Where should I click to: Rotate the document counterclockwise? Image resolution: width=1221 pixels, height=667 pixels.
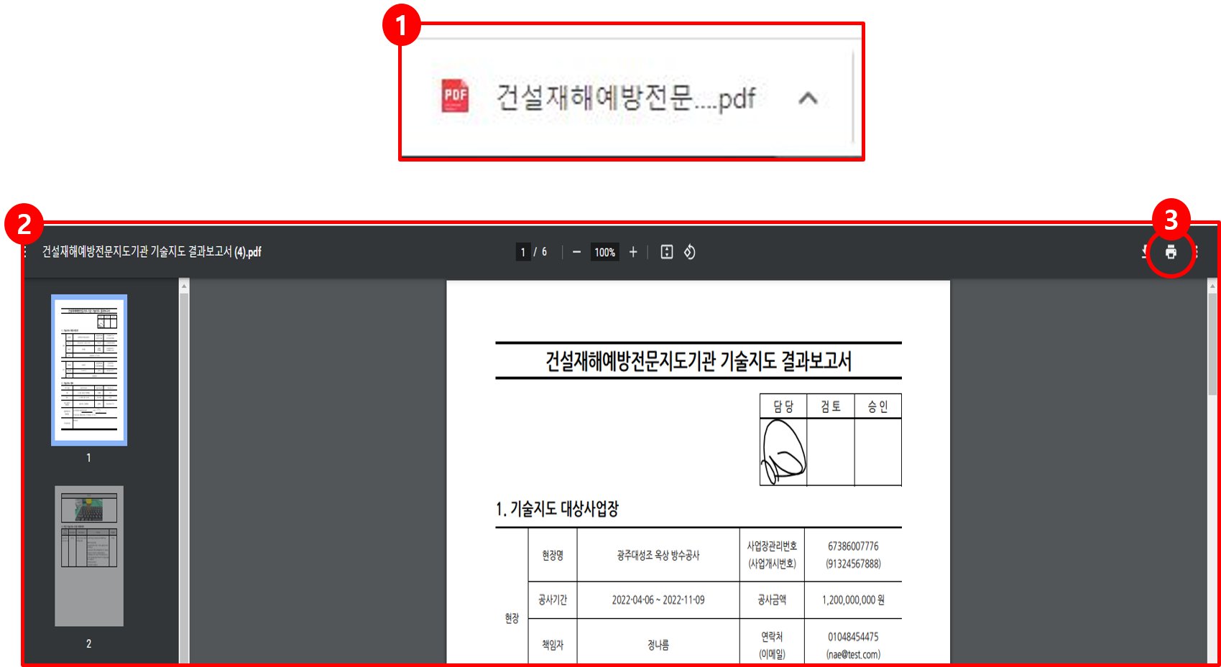point(690,252)
